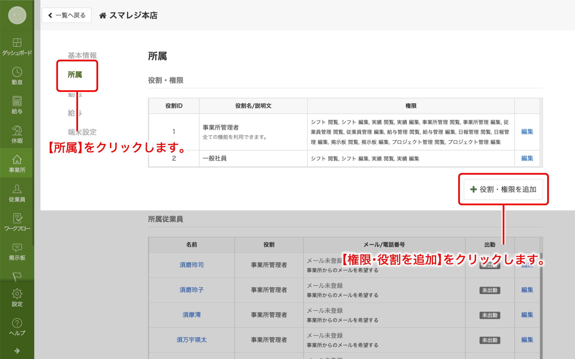Viewport: 575px width, 359px height.
Task: Click the 未出勤 badge for 須万宇瑛太
Action: tap(490, 340)
